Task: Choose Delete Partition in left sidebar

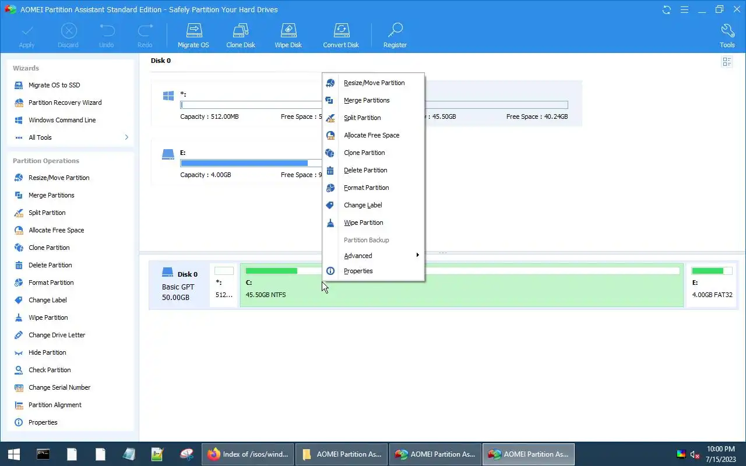Action: (x=50, y=265)
